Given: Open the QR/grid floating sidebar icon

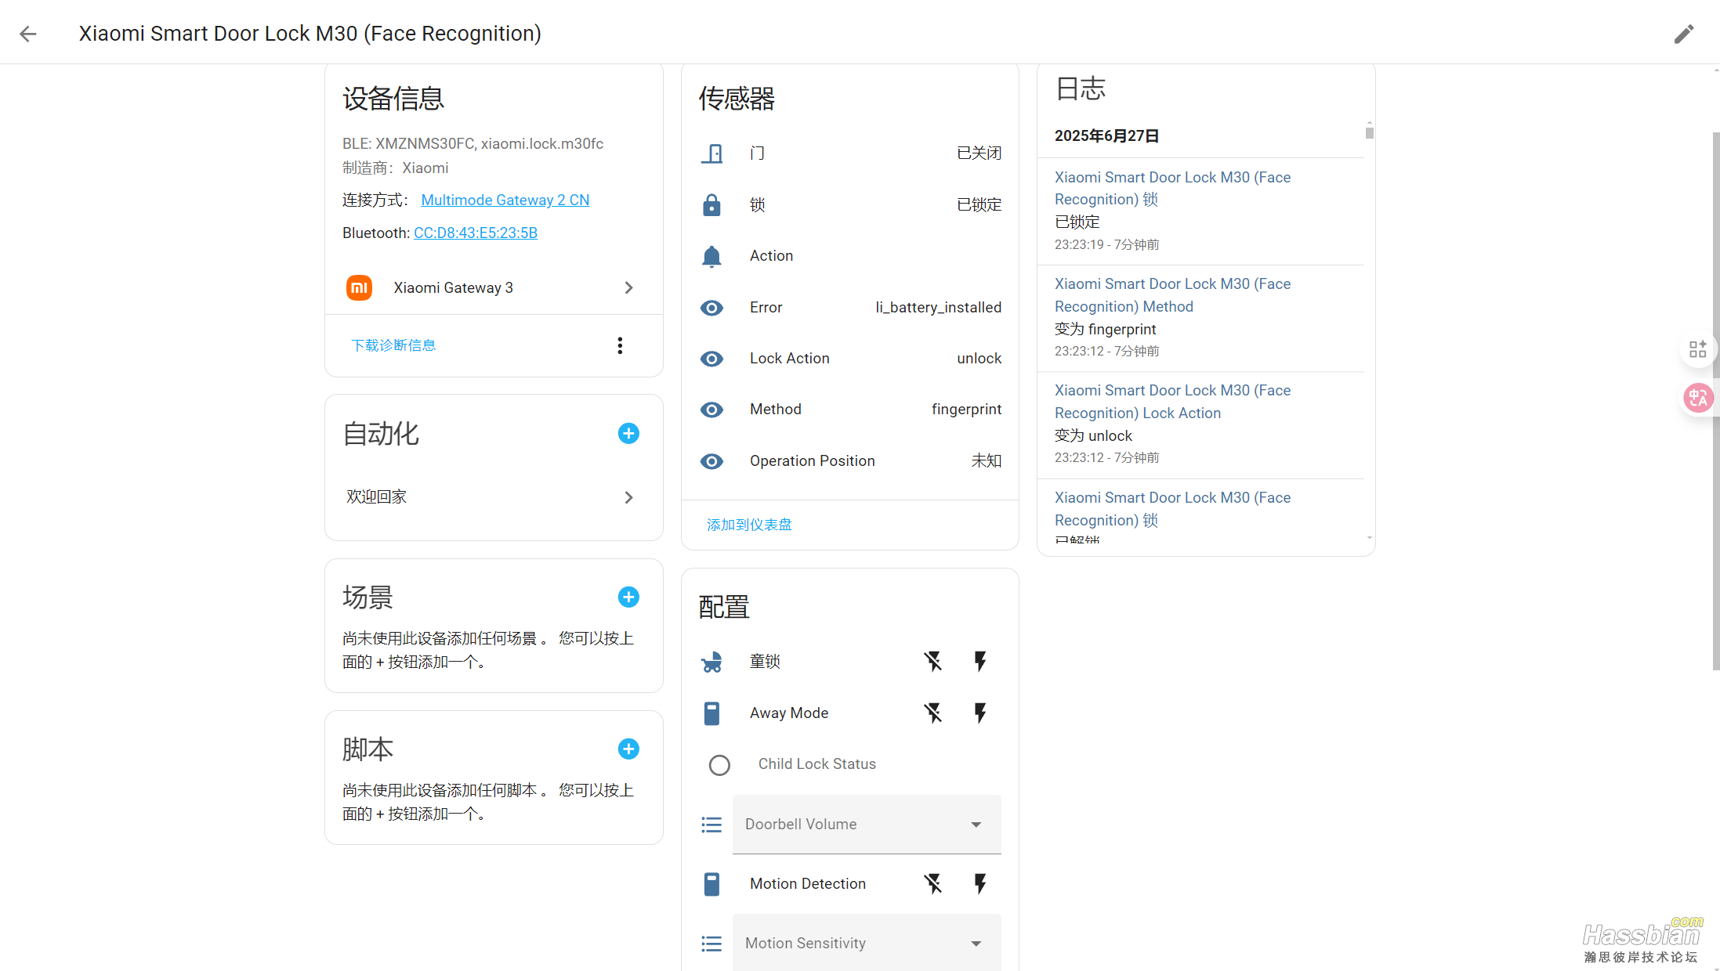Looking at the screenshot, I should pyautogui.click(x=1698, y=349).
